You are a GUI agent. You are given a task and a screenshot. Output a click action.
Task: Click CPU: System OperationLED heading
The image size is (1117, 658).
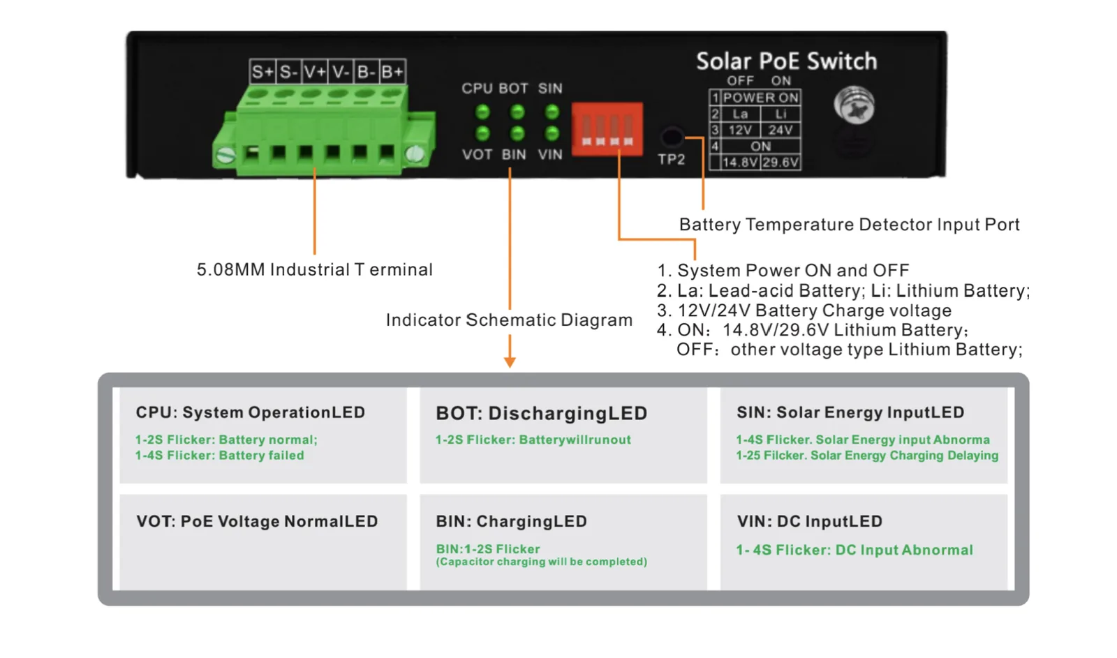(x=250, y=412)
